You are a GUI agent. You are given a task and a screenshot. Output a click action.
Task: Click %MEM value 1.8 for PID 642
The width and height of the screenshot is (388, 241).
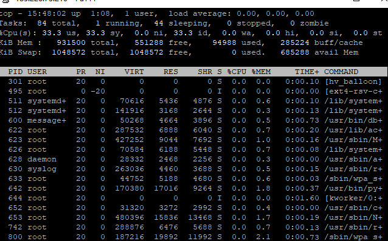(x=263, y=188)
